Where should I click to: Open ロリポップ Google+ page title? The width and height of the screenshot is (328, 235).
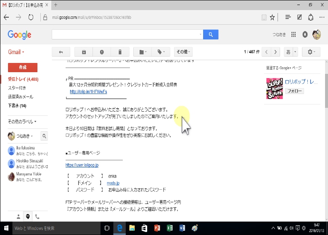tap(301, 81)
